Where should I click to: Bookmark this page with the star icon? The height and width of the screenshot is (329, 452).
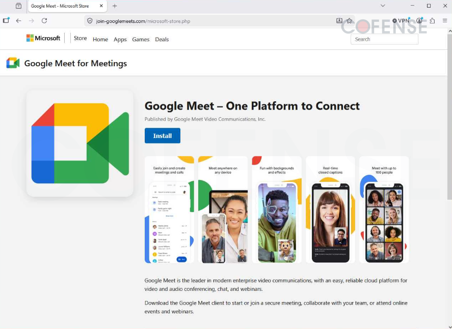[350, 21]
